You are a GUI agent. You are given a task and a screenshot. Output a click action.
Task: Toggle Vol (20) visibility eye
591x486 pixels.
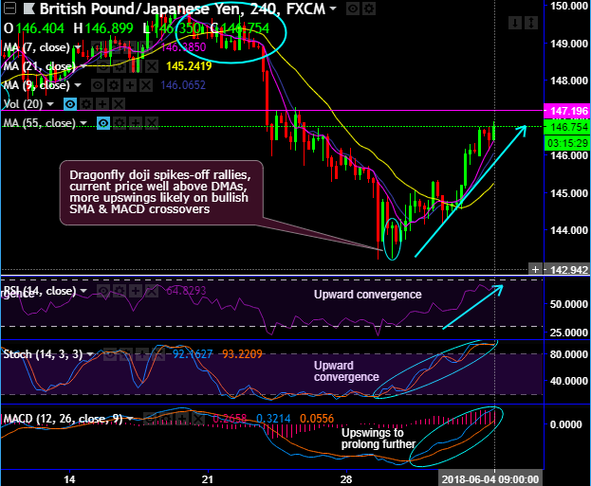70,104
